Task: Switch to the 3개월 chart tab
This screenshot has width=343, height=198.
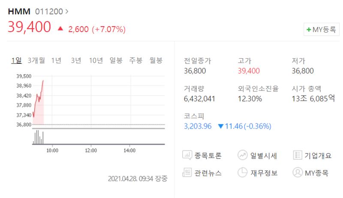Action: point(36,60)
